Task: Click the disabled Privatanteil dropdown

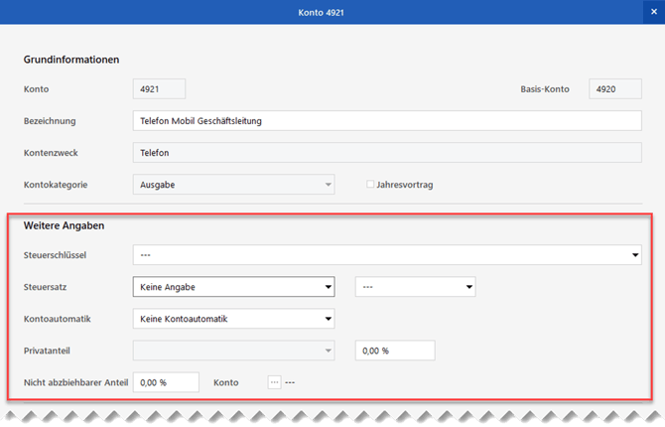Action: (232, 351)
